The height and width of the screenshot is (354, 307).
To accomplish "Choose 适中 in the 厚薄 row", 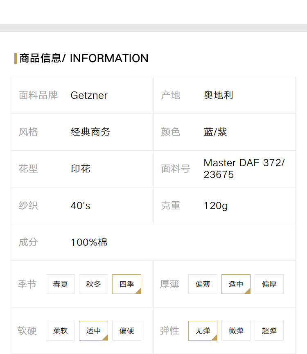I will 236,284.
